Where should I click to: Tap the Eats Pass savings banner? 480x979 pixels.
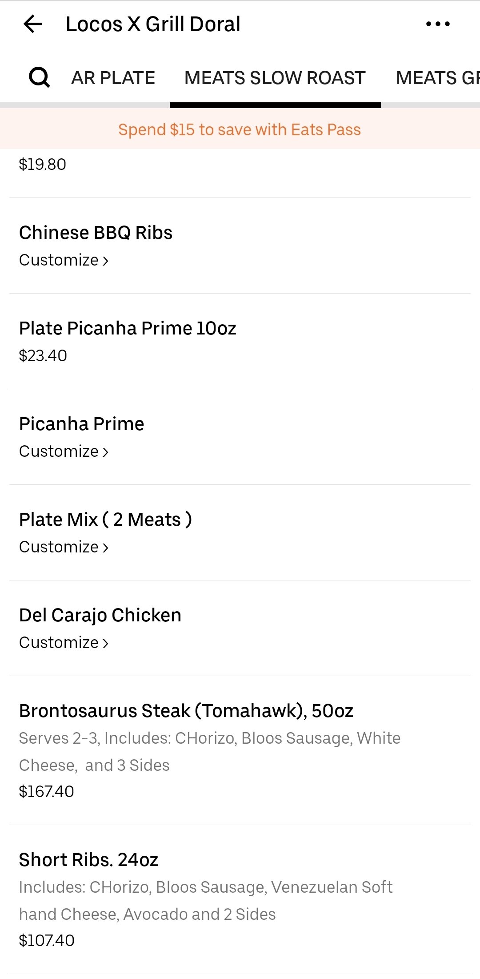click(240, 129)
